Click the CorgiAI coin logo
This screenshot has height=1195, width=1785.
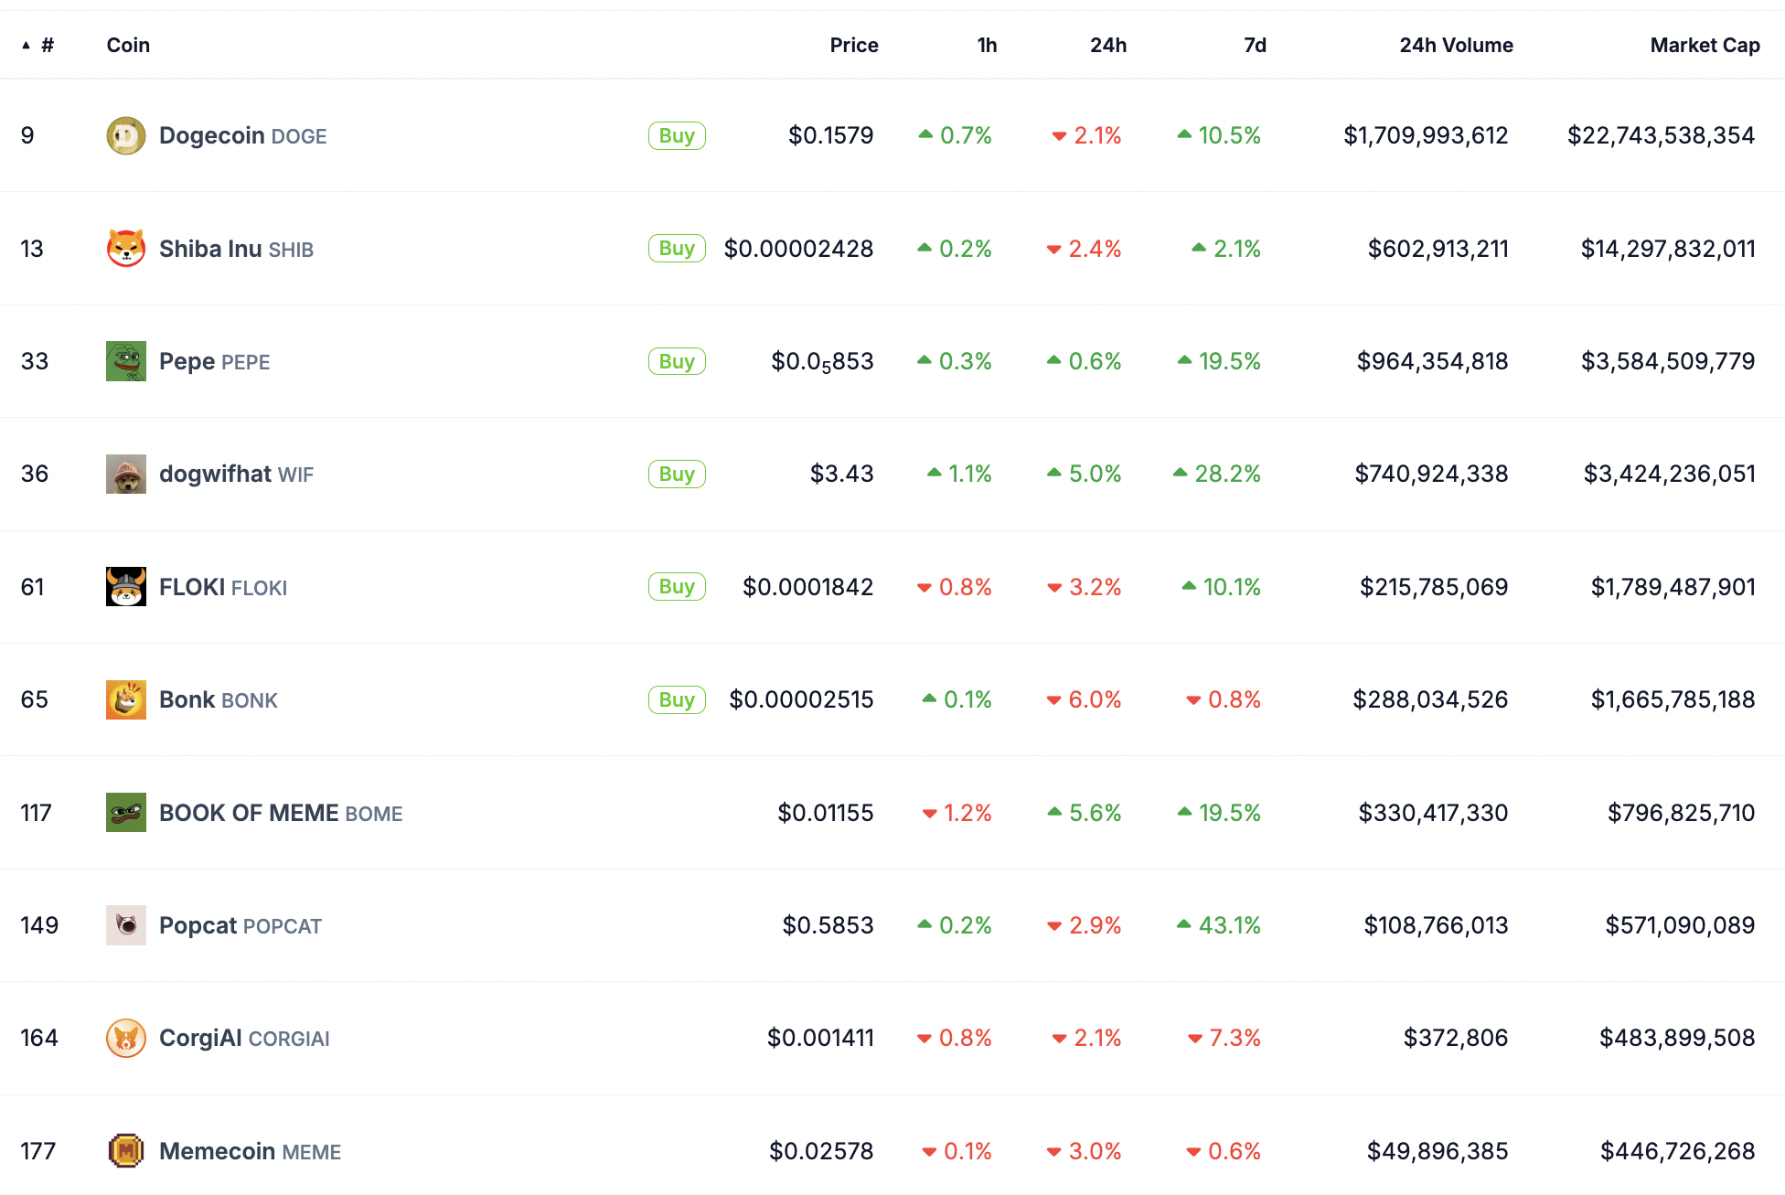(126, 1038)
